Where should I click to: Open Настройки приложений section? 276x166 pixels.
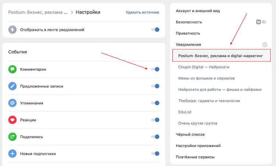(198, 146)
